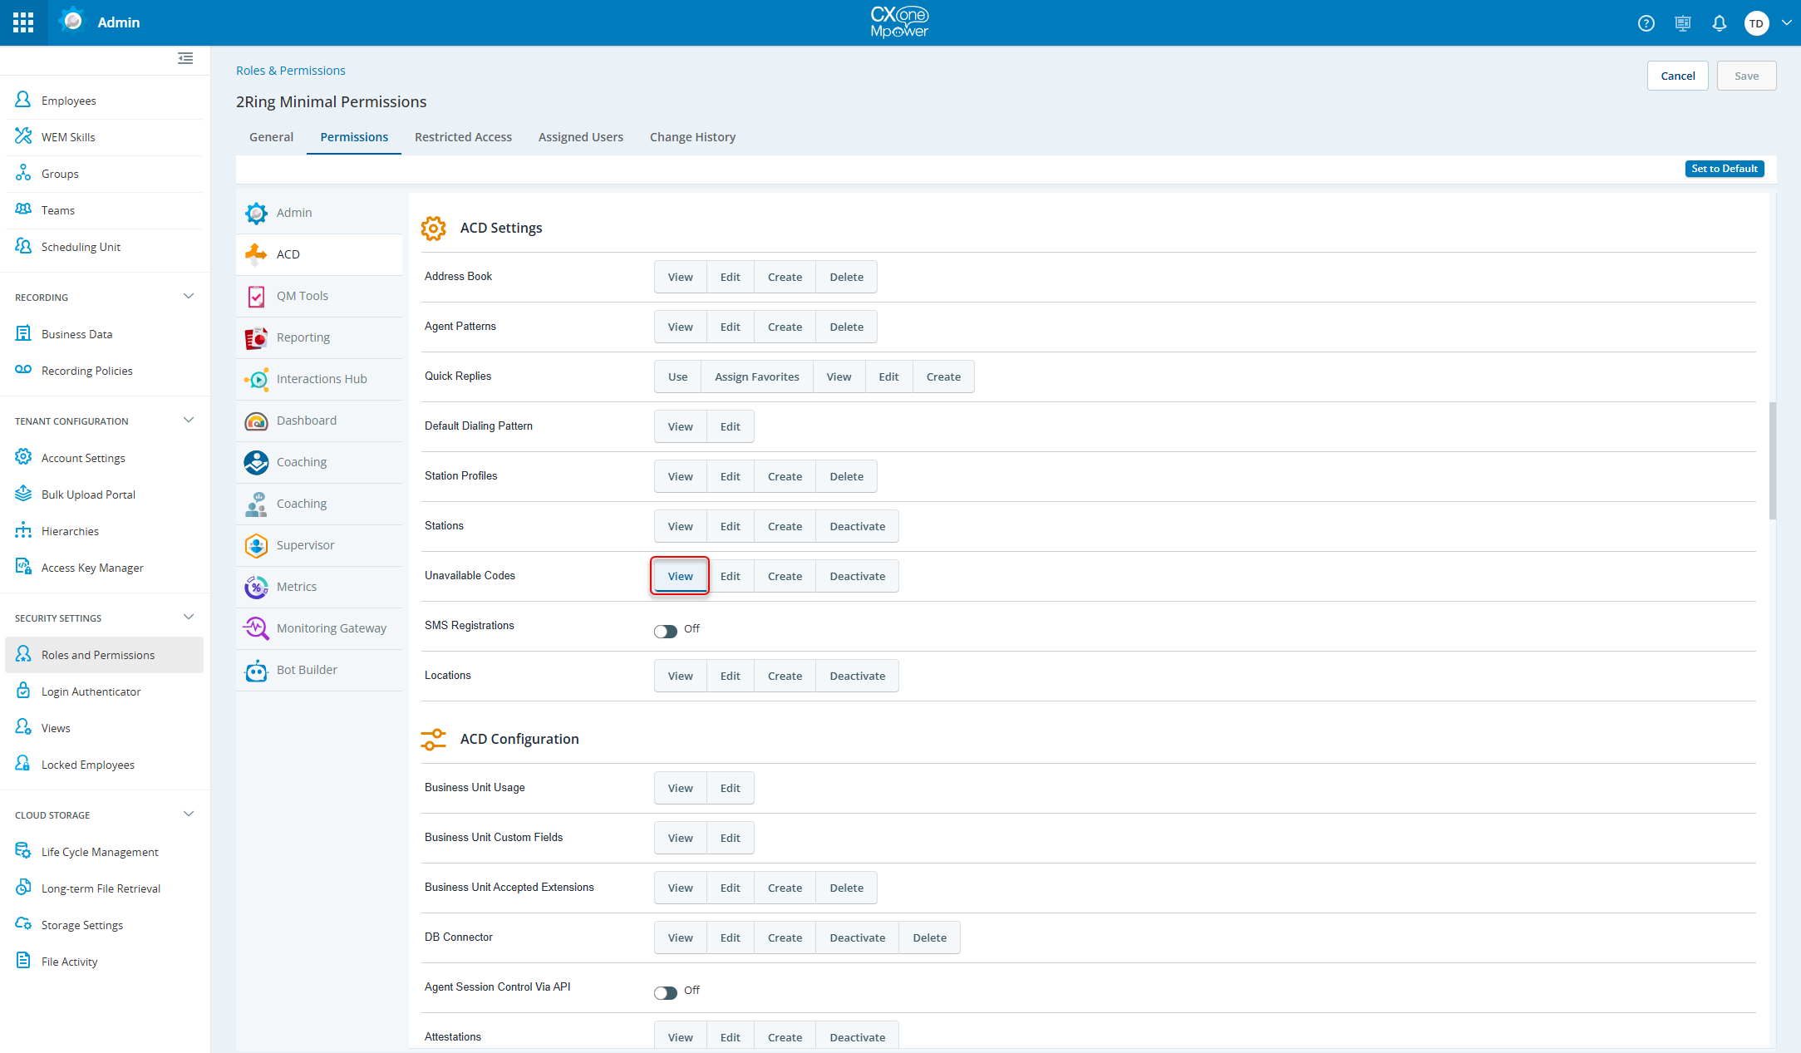Collapse the Security Settings section
1801x1053 pixels.
click(189, 617)
